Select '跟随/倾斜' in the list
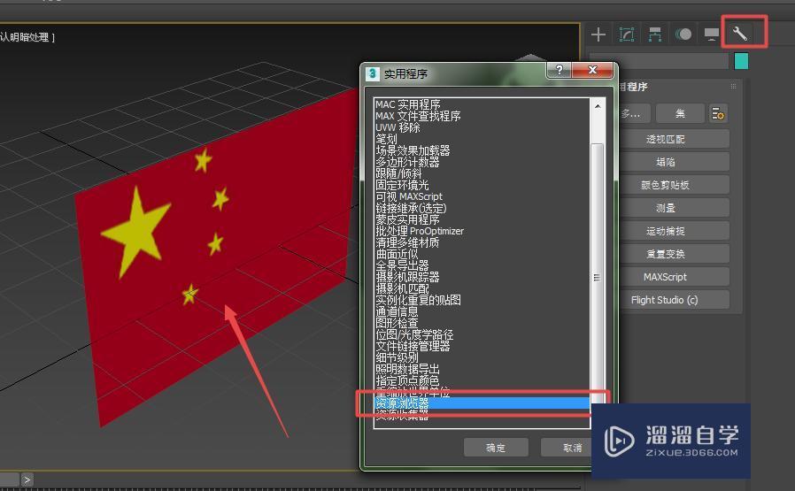This screenshot has width=795, height=491. pyautogui.click(x=398, y=173)
